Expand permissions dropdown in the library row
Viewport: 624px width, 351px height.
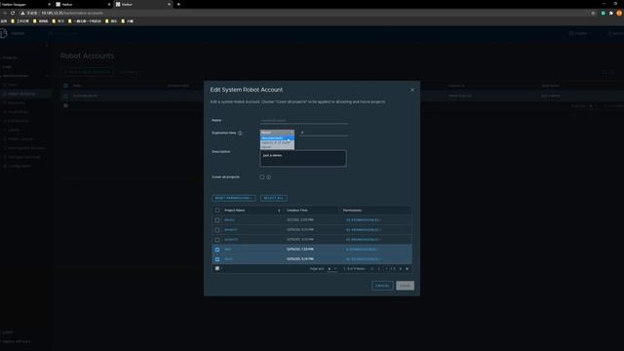point(364,220)
